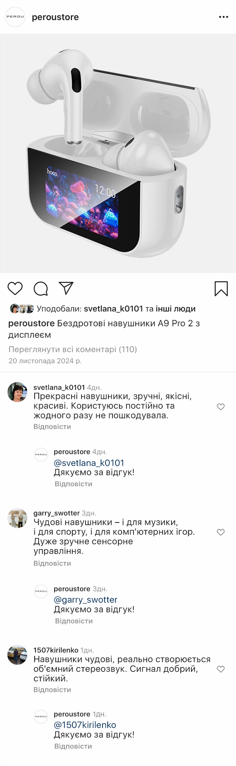Reply to garry_swotter's comment
236x766 pixels.
[52, 563]
